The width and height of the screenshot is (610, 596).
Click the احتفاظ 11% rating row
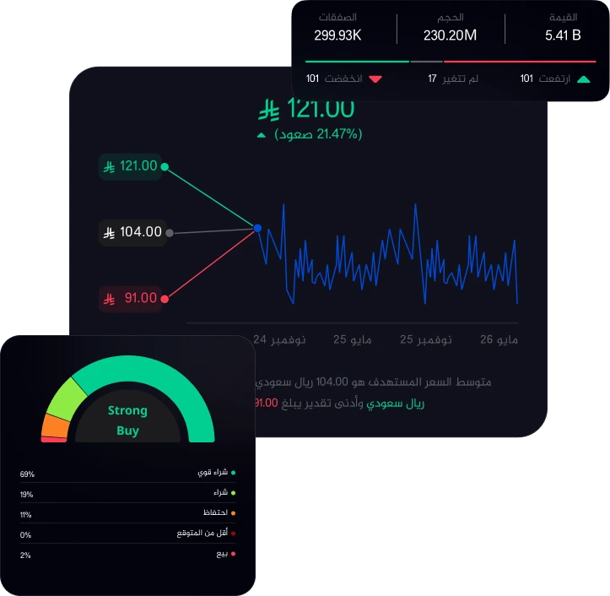tap(127, 513)
